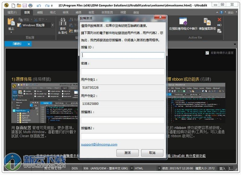Viewport: 241px width, 175px height.
Task: Expand the quick access toolbar customize arrow
Action: pos(52,6)
